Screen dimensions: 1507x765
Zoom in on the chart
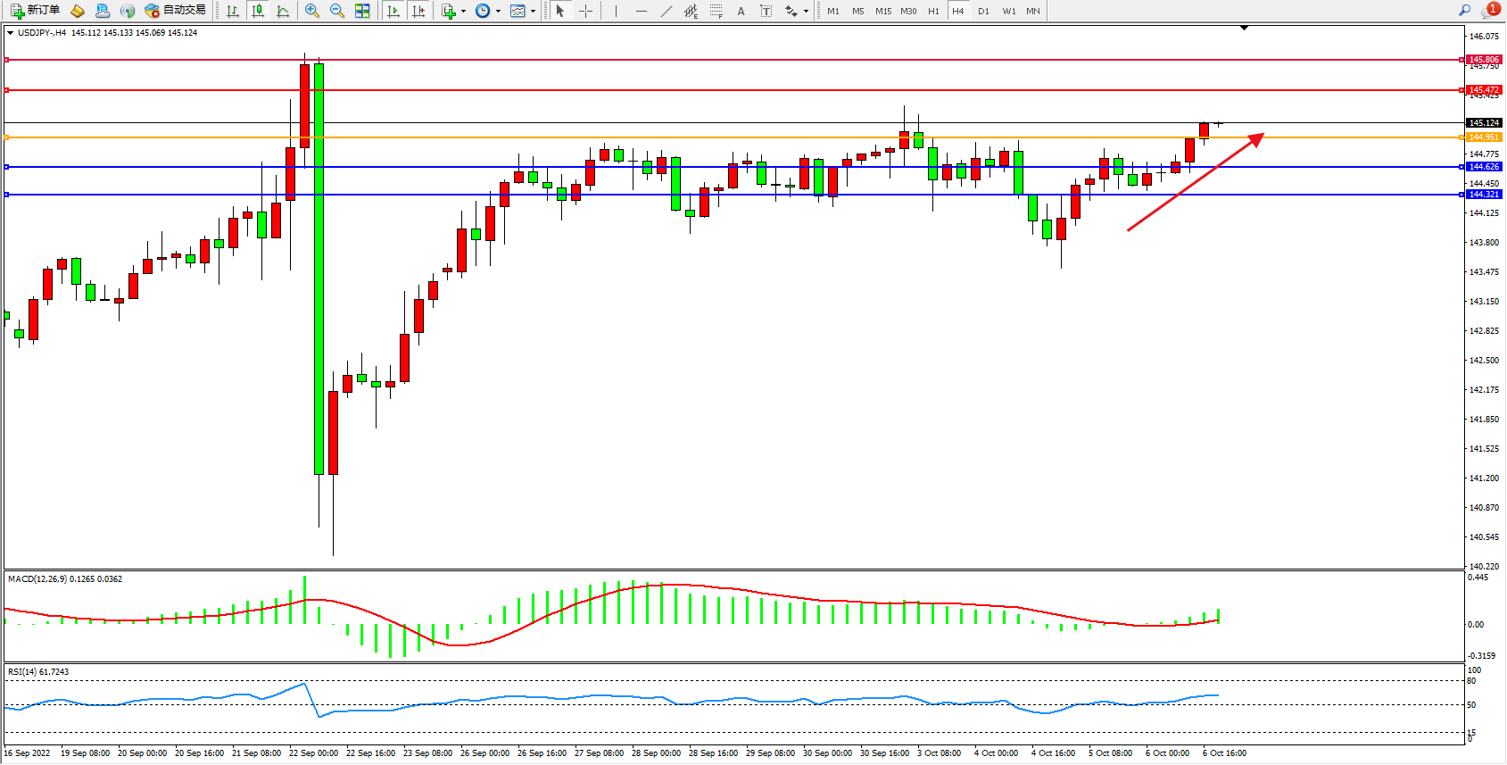(x=312, y=11)
